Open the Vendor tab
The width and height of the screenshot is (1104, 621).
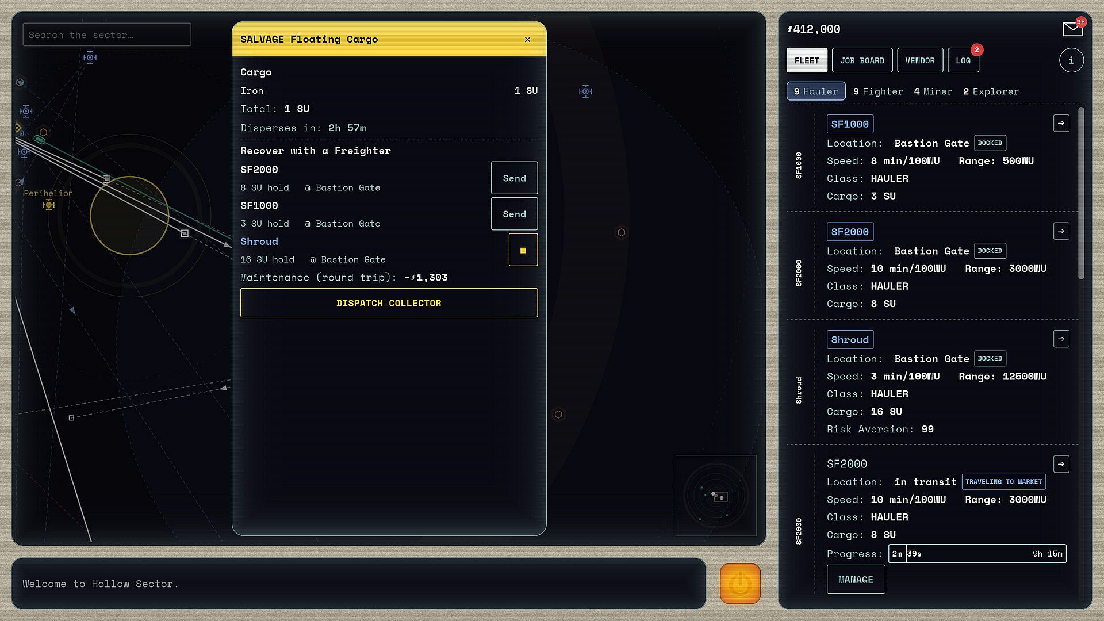[920, 60]
